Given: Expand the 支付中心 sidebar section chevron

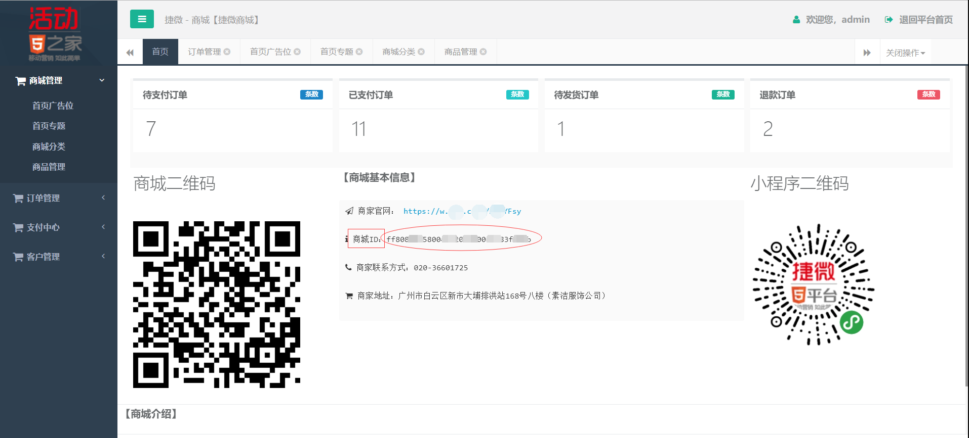Looking at the screenshot, I should tap(103, 227).
